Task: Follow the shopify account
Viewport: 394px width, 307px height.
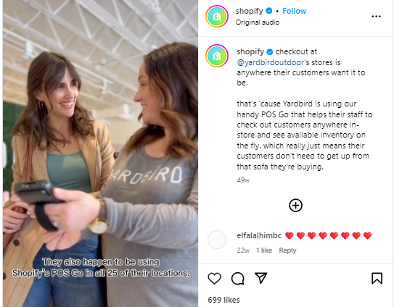Action: [295, 11]
